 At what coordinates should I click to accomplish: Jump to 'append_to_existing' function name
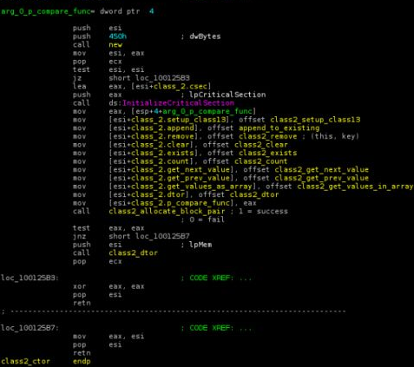click(x=279, y=128)
